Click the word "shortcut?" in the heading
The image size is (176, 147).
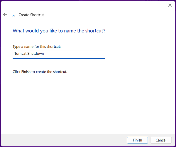point(95,31)
